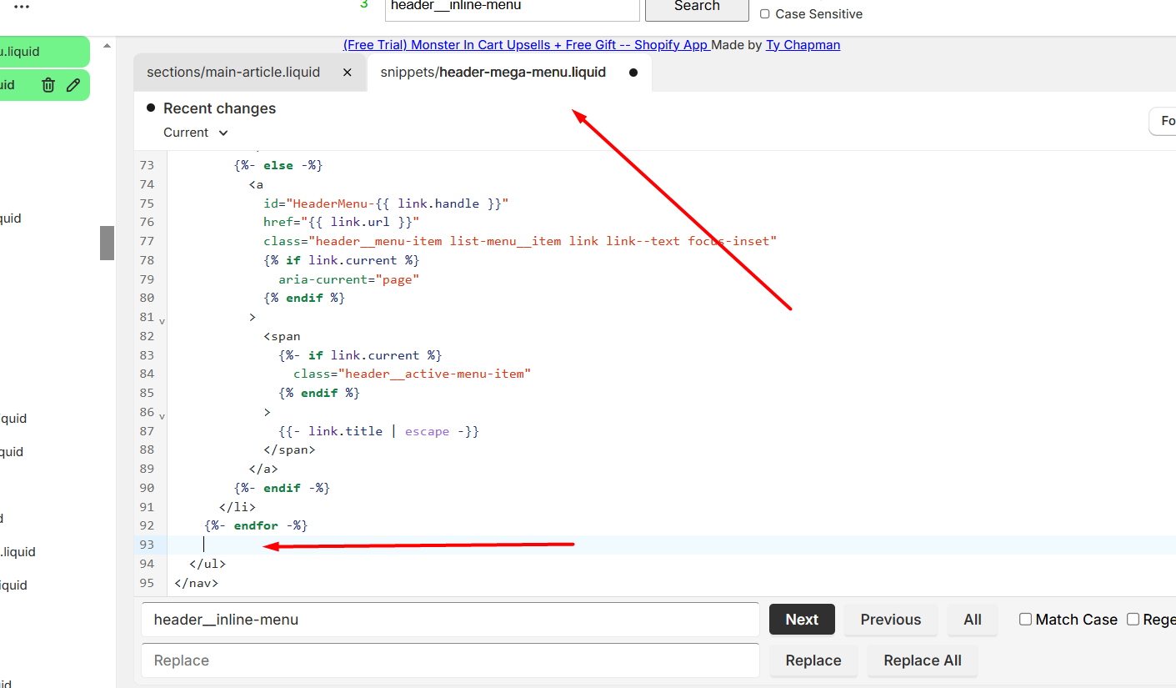
Task: Click the trash icon to delete the file
Action: point(48,85)
